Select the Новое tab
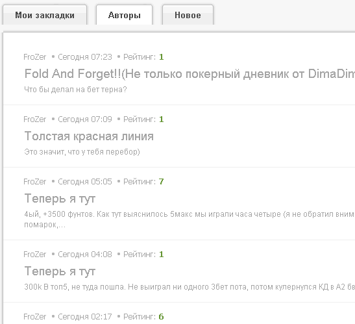This screenshot has width=355, height=324. pyautogui.click(x=188, y=15)
